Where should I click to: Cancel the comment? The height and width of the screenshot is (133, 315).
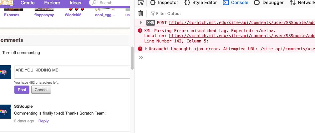tap(41, 90)
